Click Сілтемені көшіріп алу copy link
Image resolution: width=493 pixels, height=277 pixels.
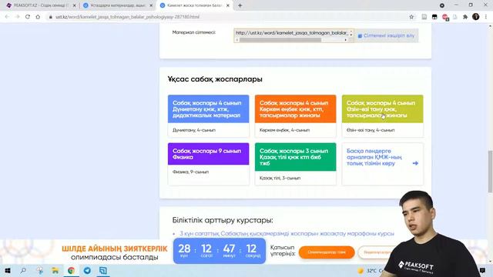[x=386, y=36]
